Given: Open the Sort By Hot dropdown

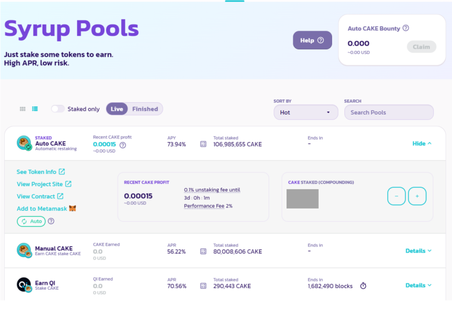Looking at the screenshot, I should [306, 112].
